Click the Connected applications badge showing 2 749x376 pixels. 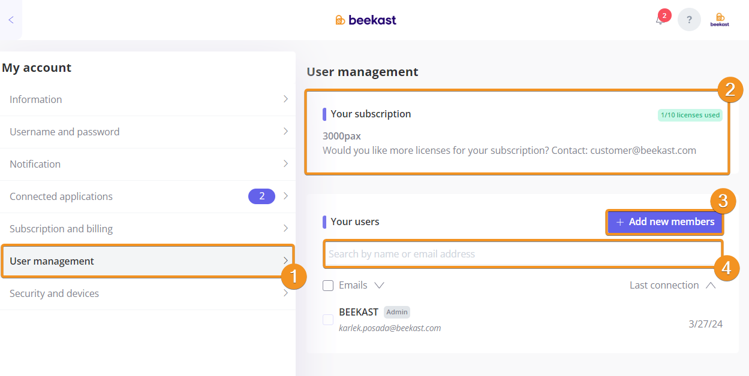[x=261, y=196]
